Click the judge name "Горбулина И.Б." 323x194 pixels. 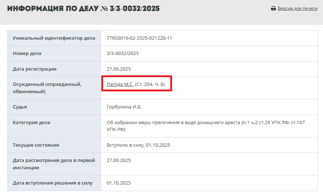point(124,107)
